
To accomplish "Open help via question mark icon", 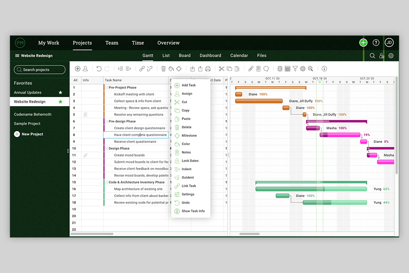I will pos(376,43).
